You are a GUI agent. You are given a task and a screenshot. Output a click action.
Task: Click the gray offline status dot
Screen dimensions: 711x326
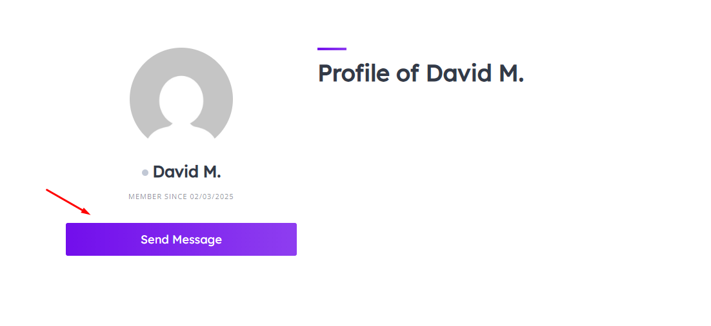point(145,173)
